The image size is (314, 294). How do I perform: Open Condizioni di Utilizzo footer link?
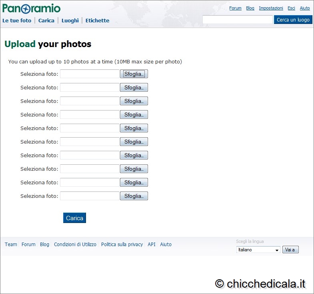[x=75, y=245]
